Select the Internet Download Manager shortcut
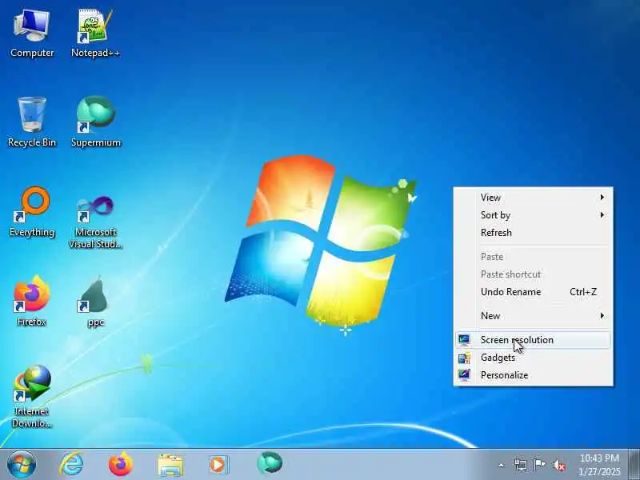The image size is (640, 480). tap(32, 396)
